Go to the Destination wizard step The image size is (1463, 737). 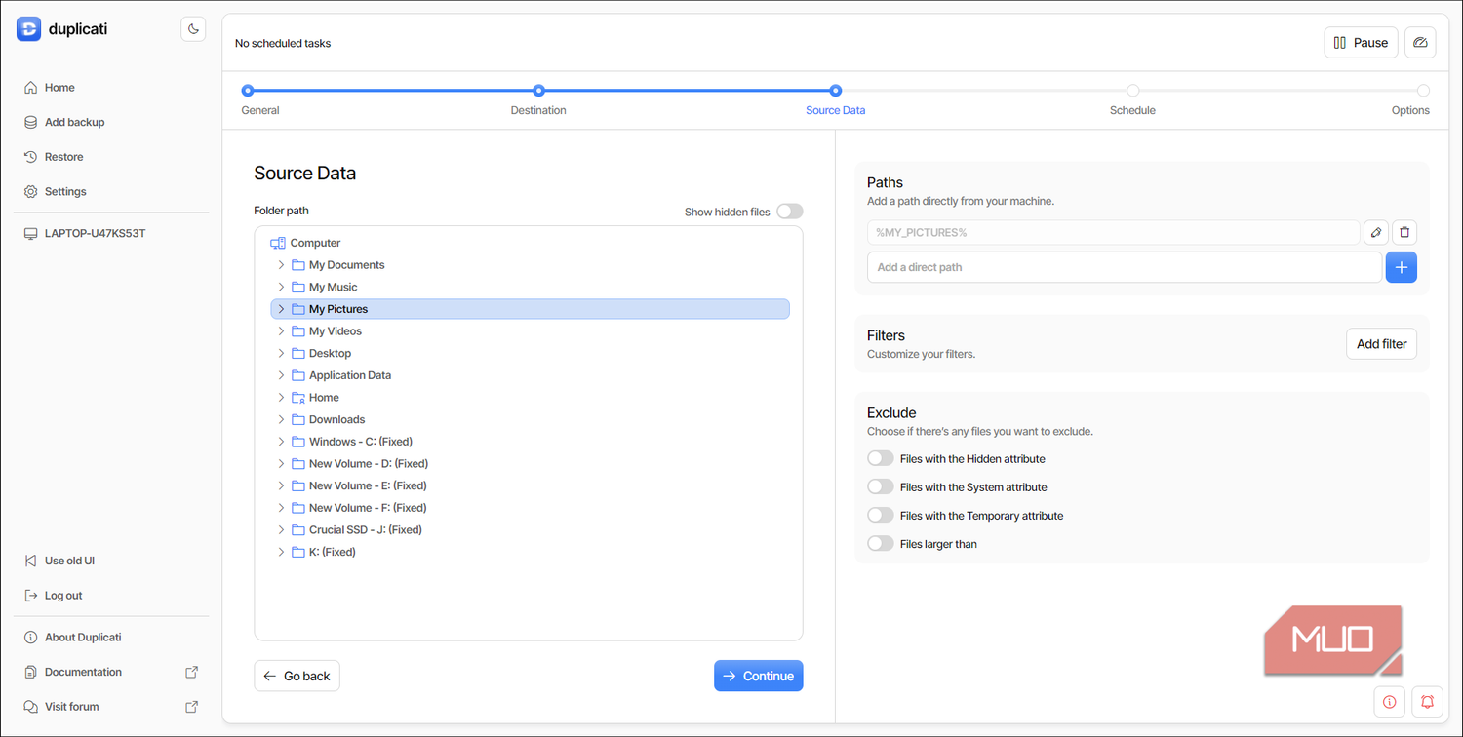(538, 100)
